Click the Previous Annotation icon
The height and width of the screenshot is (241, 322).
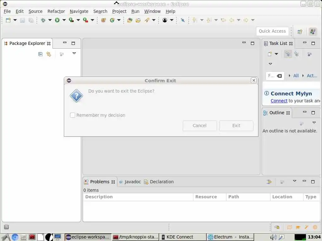(209, 20)
